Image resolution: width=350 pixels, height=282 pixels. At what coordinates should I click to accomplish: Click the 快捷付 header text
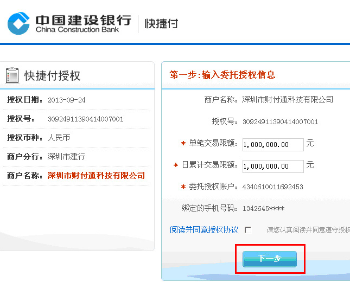(161, 24)
